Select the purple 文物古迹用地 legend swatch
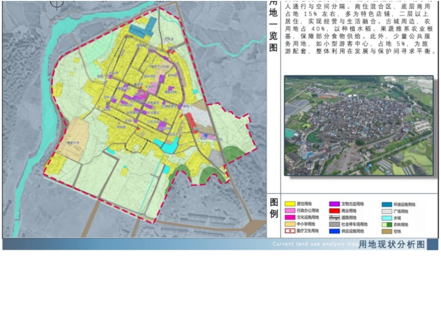 335,204
